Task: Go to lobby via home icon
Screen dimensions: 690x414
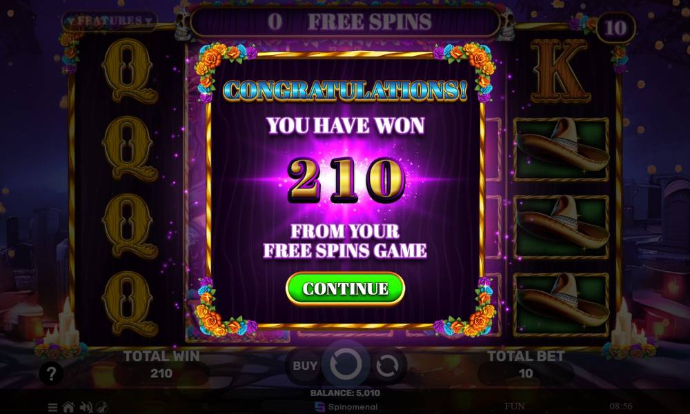Action: pos(68,407)
